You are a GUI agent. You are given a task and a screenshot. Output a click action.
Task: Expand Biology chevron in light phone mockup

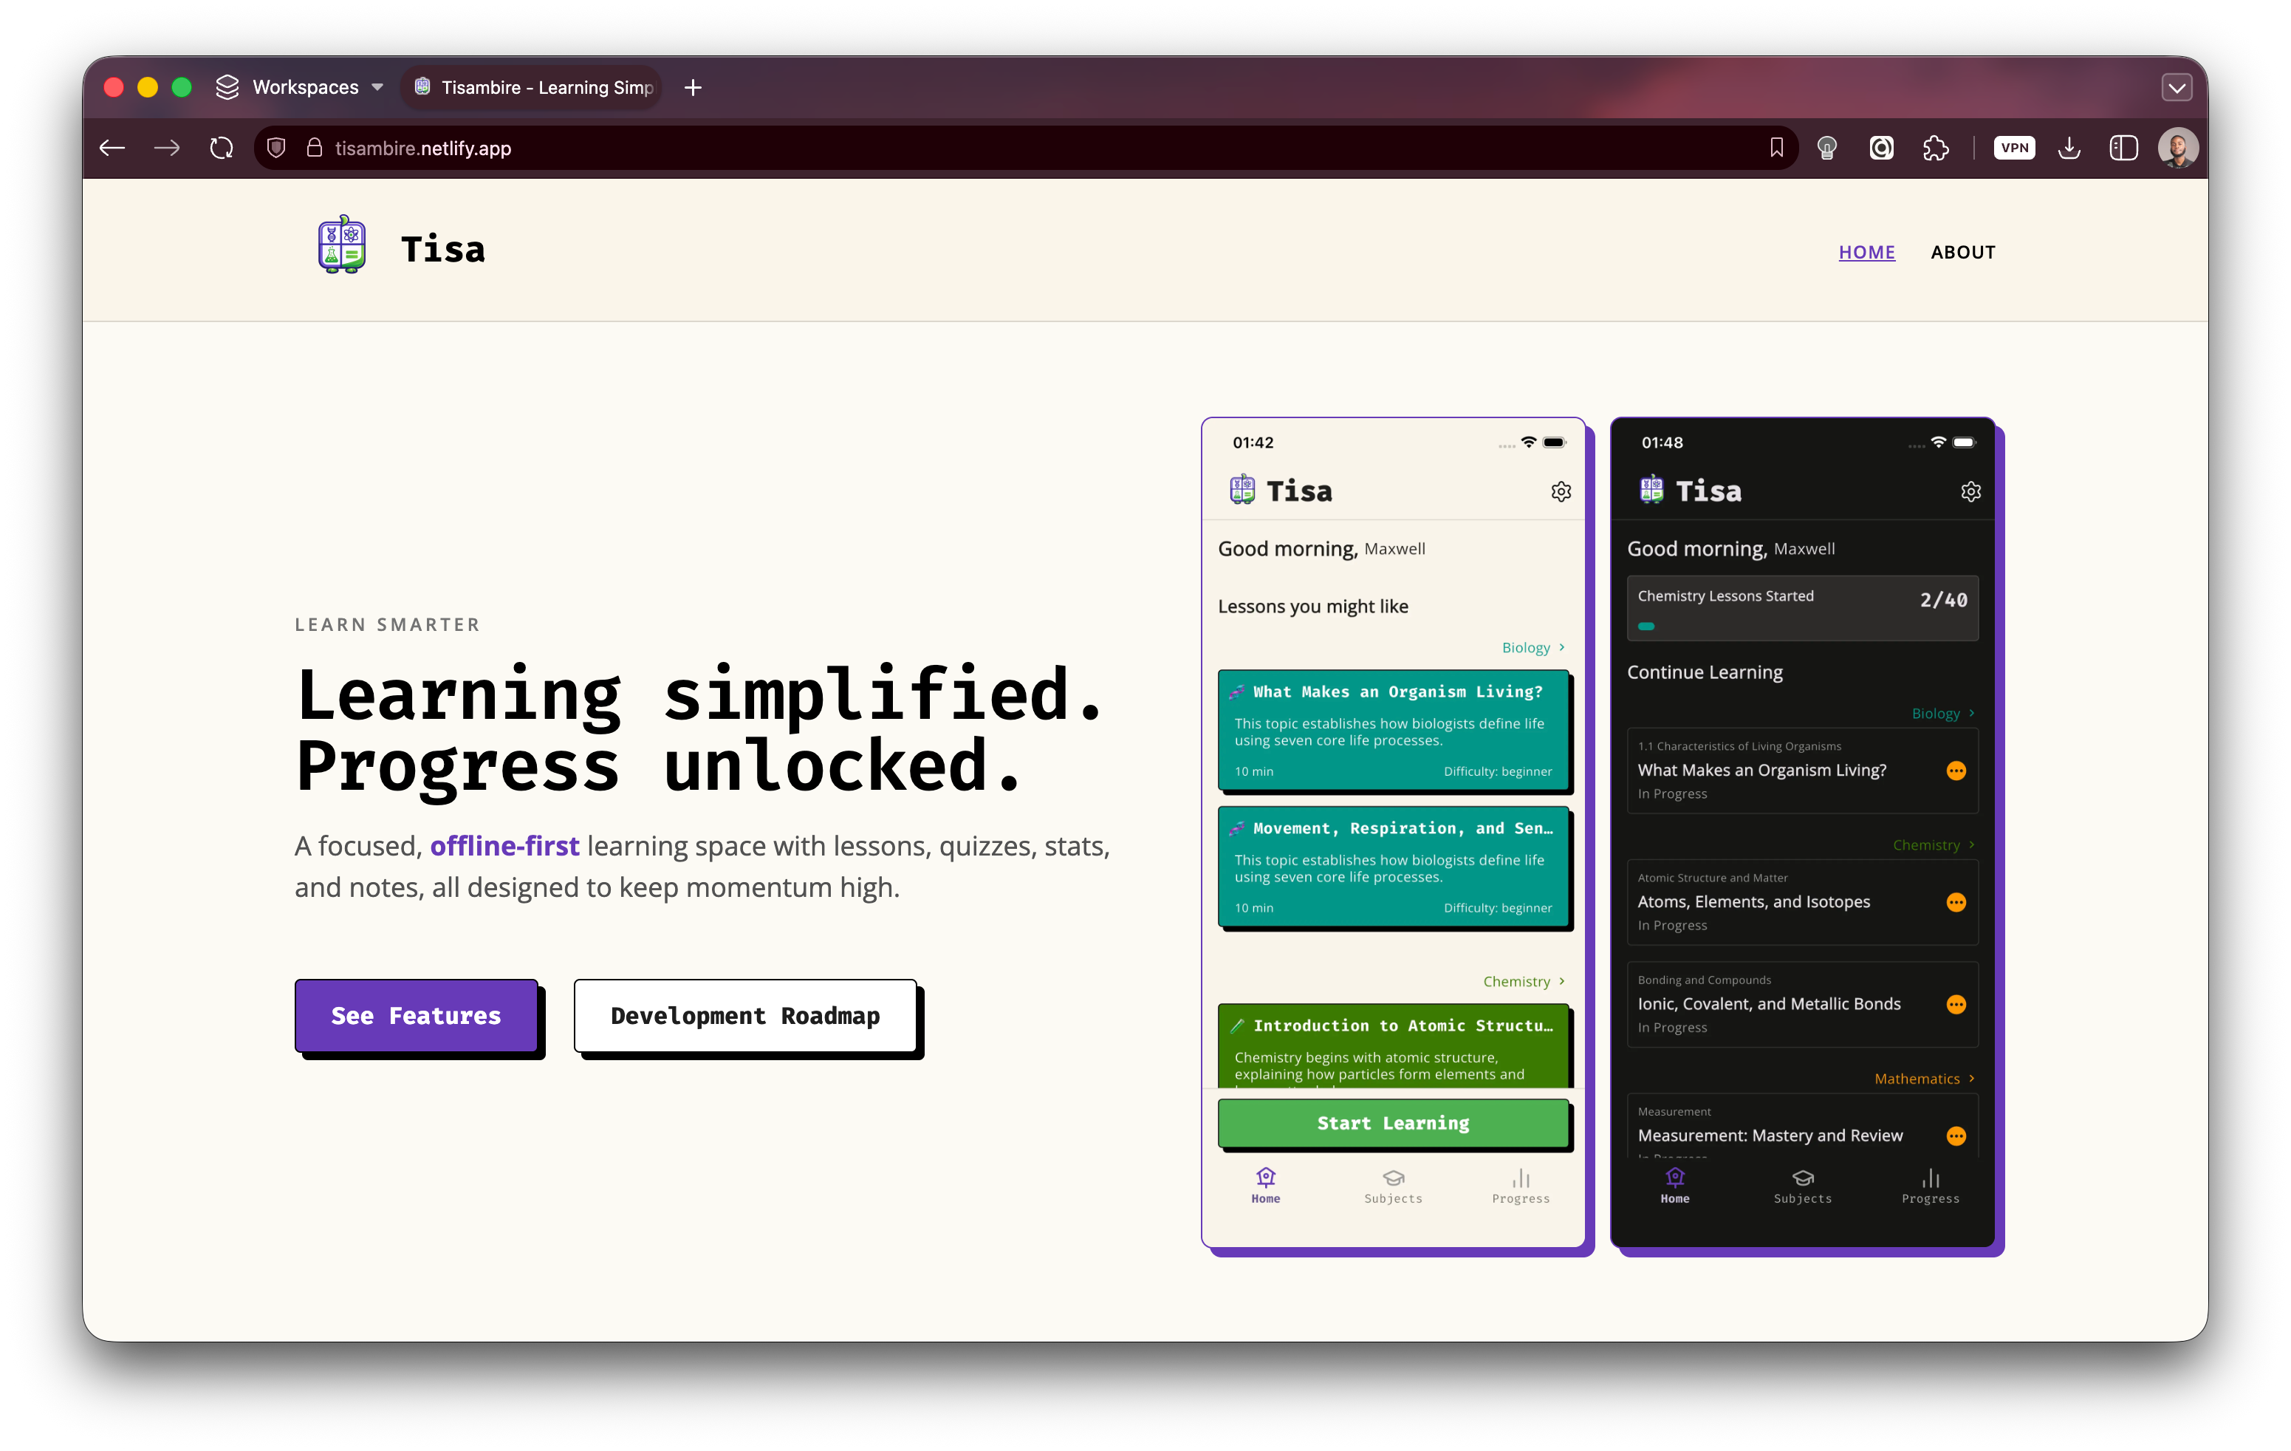tap(1561, 648)
